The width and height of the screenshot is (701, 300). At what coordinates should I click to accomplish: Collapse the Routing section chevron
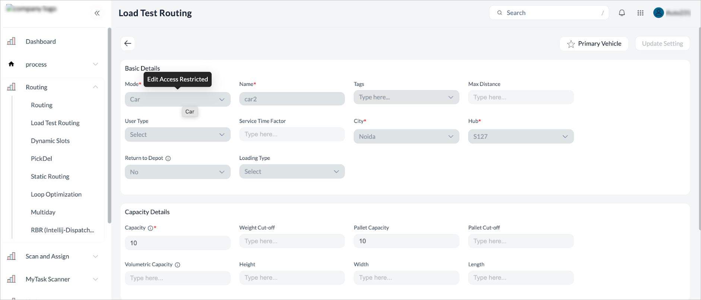95,87
